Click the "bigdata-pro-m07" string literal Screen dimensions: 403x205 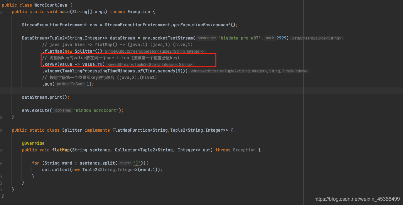(240, 38)
